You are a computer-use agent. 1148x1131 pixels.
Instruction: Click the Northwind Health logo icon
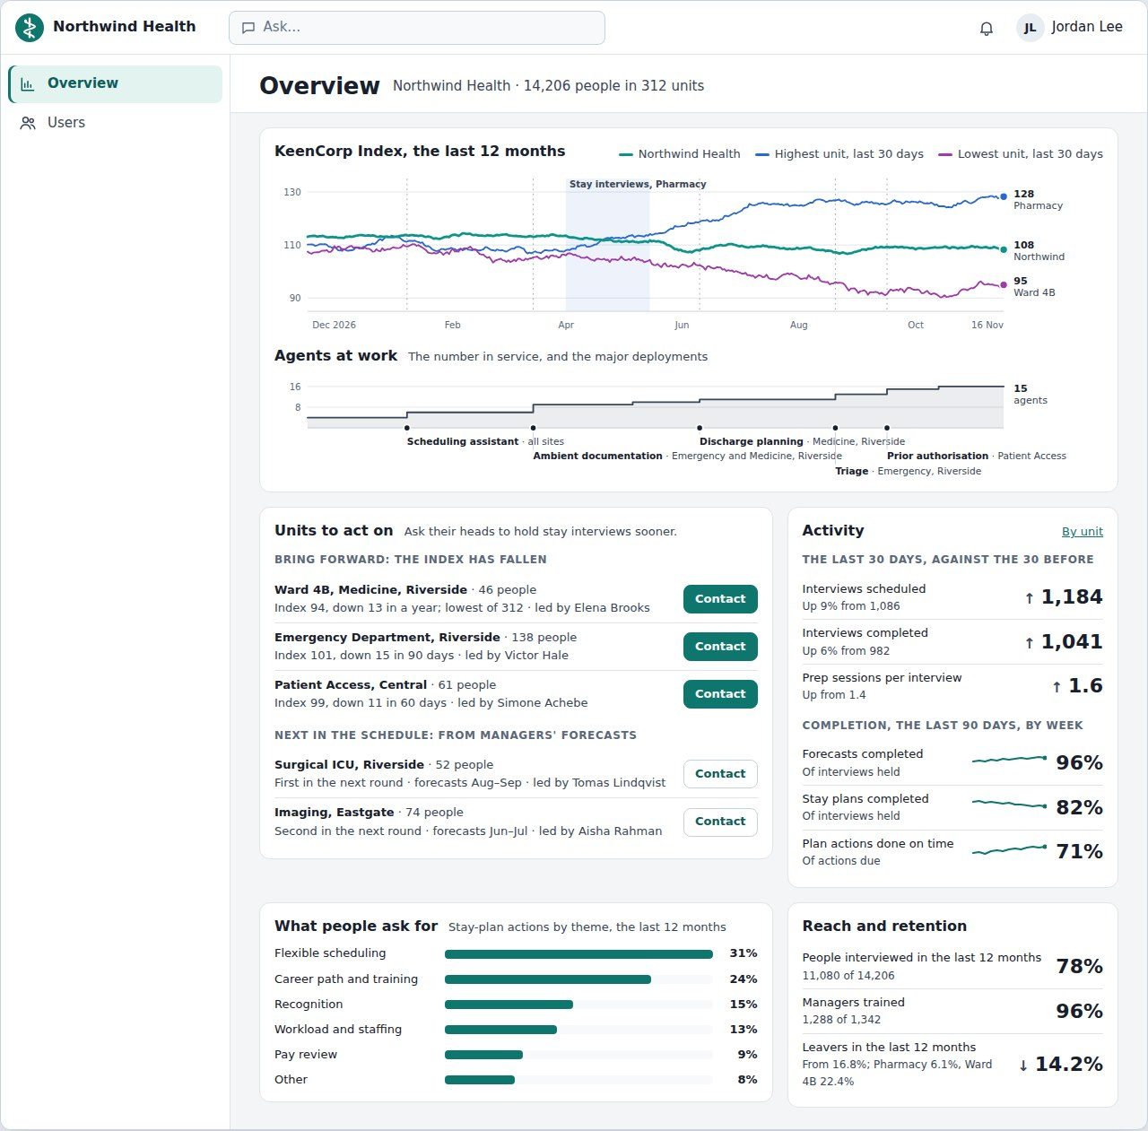pyautogui.click(x=30, y=28)
